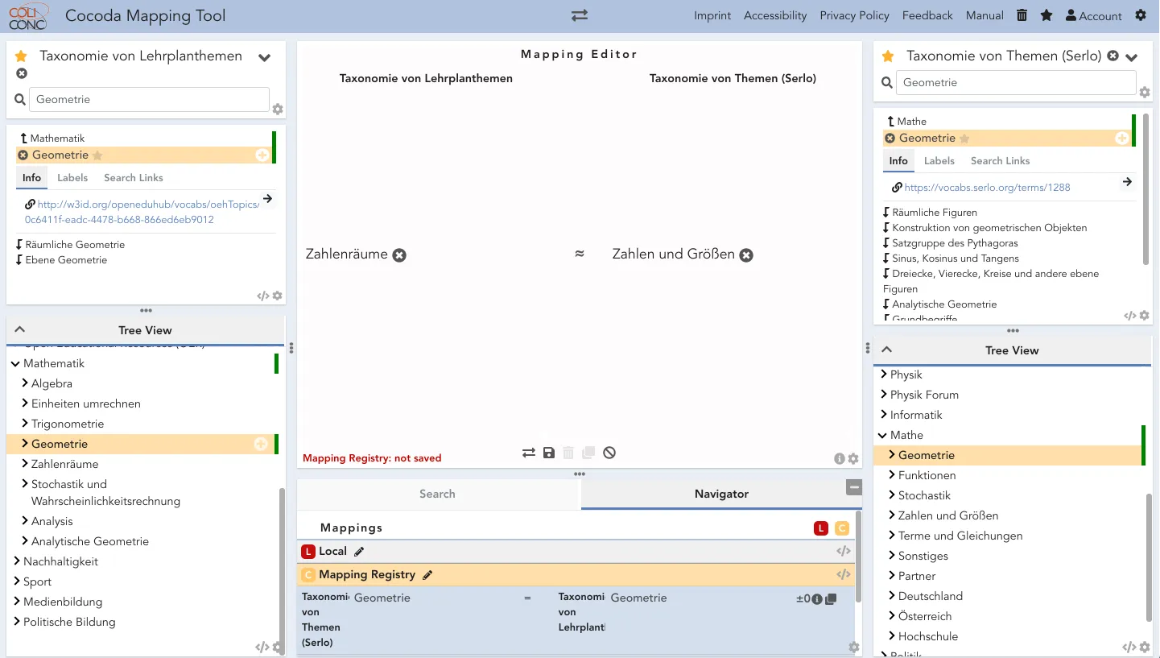This screenshot has height=658, width=1160.
Task: Open Search Links tab in Lehrplanthemen concept detail
Action: tap(134, 178)
